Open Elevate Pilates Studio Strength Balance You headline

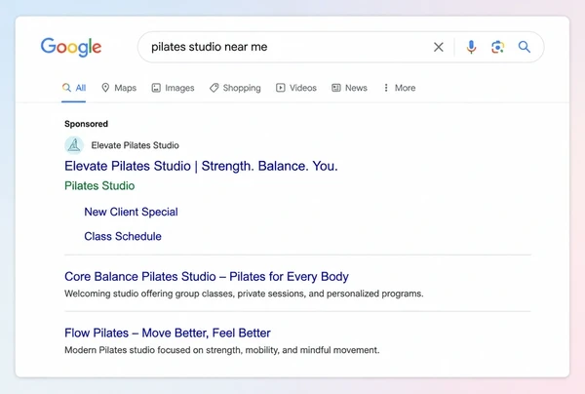point(201,166)
